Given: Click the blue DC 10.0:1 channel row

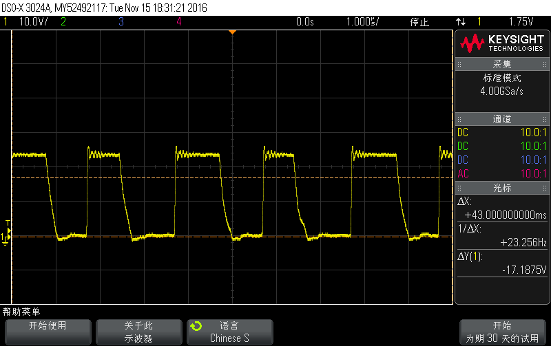Looking at the screenshot, I should pyautogui.click(x=502, y=160).
